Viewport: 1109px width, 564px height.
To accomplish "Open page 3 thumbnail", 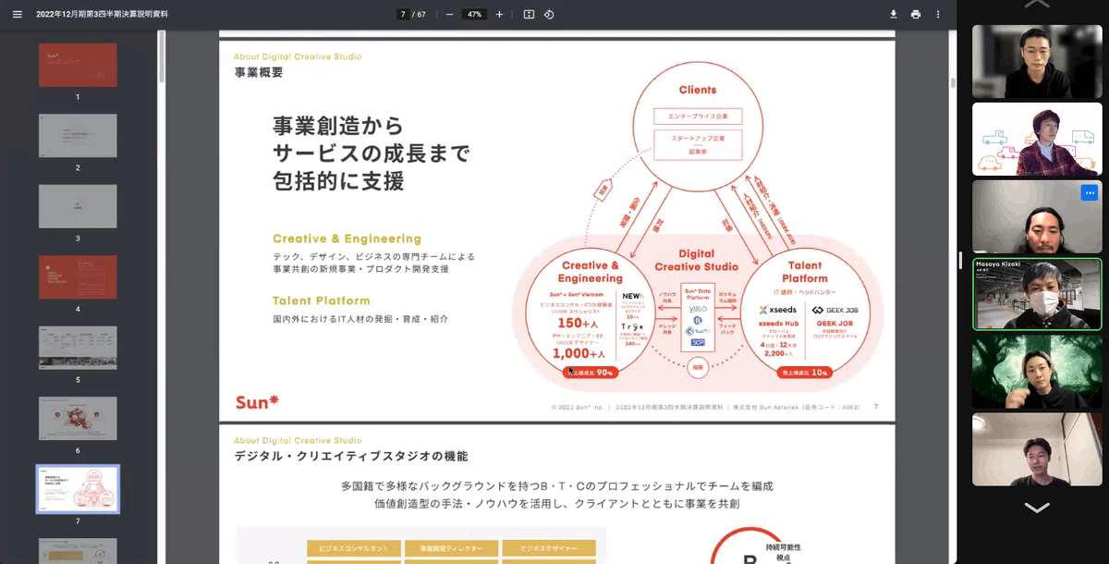I will point(78,206).
